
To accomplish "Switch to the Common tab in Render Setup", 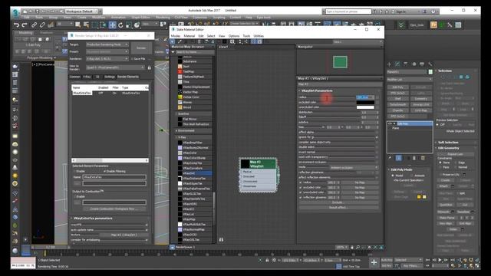I will tap(75, 77).
